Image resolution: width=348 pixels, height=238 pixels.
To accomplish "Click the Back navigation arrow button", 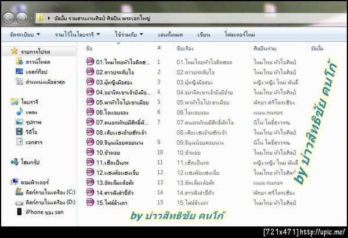I will (x=9, y=18).
